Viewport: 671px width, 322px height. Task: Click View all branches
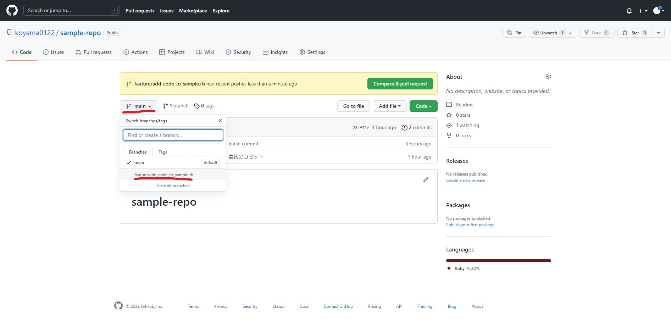pyautogui.click(x=173, y=186)
